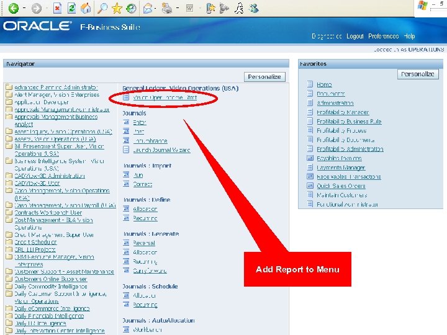
Task: Click the Launch Journal Wizard page icon
Action: (126, 150)
